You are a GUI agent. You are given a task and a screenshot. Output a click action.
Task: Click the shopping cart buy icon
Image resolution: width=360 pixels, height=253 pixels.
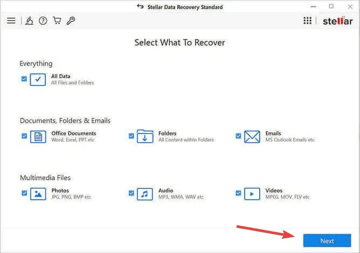57,21
